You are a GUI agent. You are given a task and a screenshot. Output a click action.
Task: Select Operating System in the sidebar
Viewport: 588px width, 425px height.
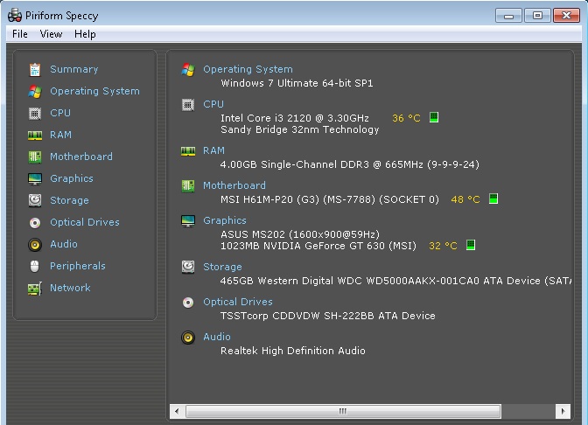[x=94, y=91]
